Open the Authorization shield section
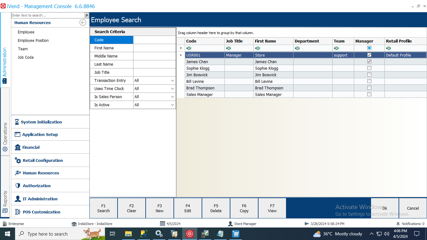 (x=37, y=186)
